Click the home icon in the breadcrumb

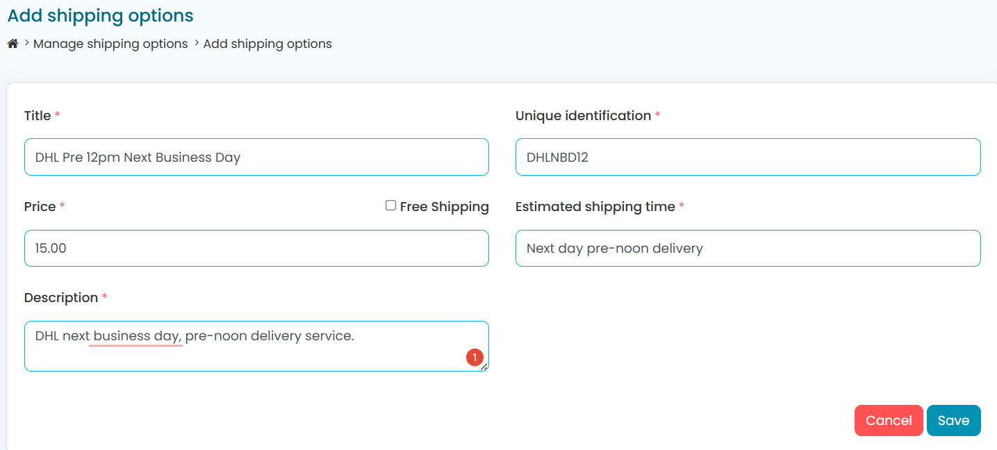coord(13,44)
